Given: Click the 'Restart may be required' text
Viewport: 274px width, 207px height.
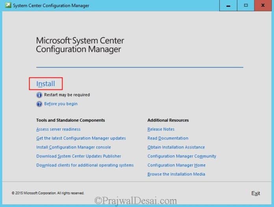Looking at the screenshot, I should coord(67,95).
